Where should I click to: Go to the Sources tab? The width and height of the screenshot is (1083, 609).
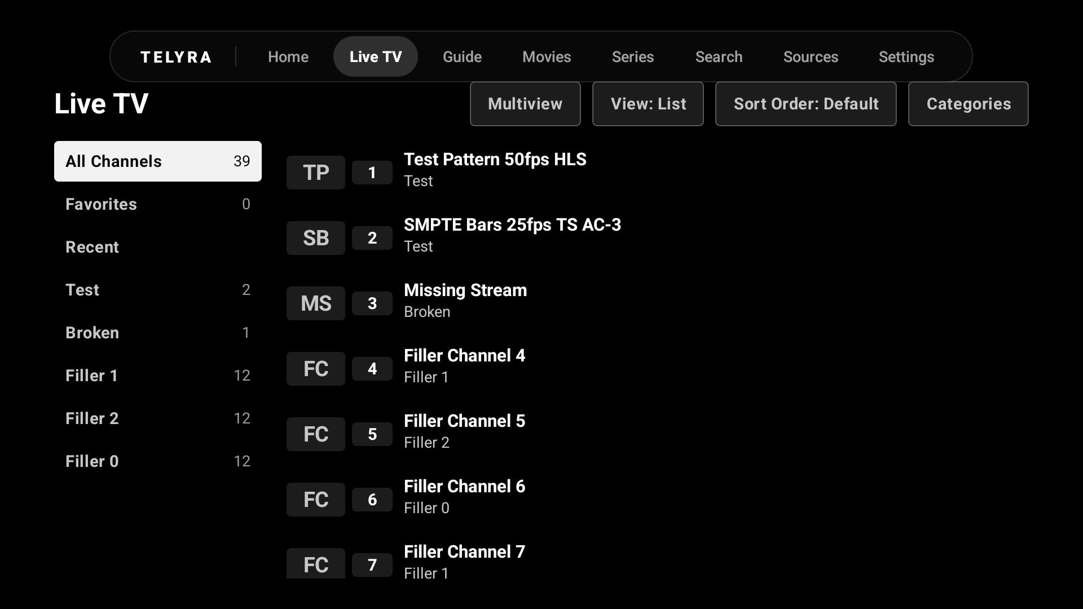tap(811, 57)
